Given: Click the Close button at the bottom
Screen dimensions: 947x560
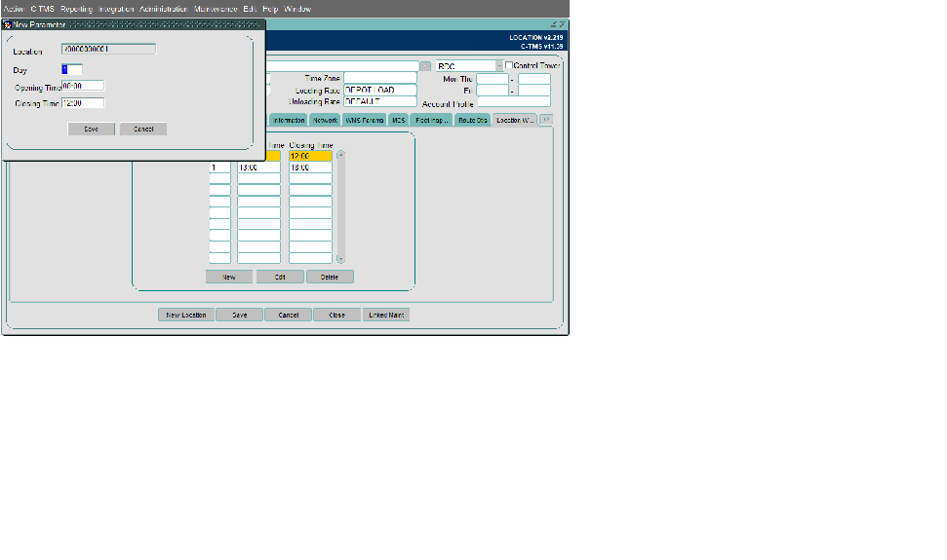Looking at the screenshot, I should (337, 315).
